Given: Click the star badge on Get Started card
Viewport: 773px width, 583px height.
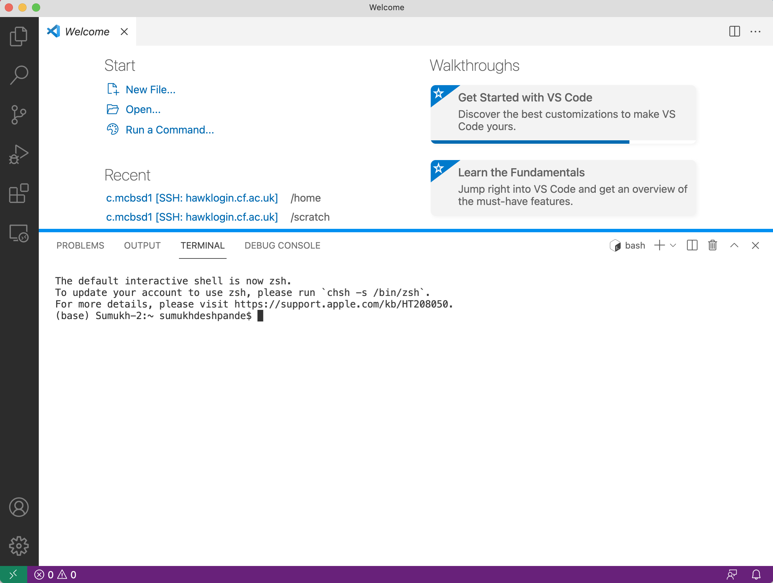Looking at the screenshot, I should pyautogui.click(x=439, y=93).
